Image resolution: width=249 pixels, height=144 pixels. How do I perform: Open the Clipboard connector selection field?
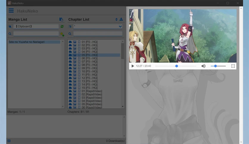tap(36, 26)
